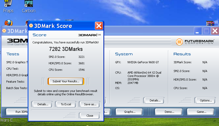The width and height of the screenshot is (219, 126).
Task: Click the Tests section heading
Action: pos(13,54)
